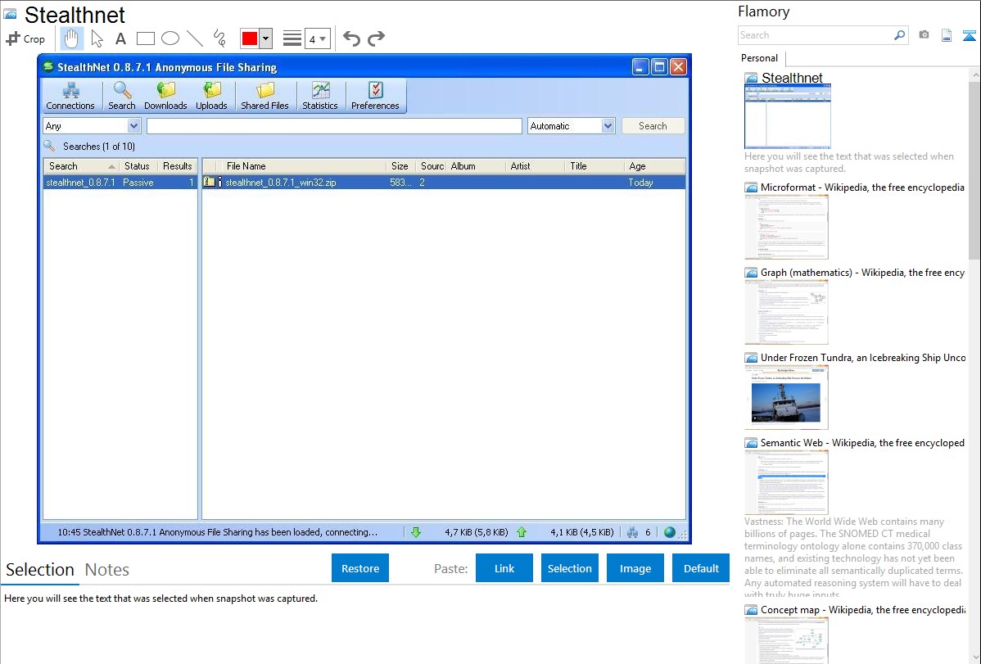Choose the freehand squiggle drawing tool
The image size is (981, 664).
point(219,38)
